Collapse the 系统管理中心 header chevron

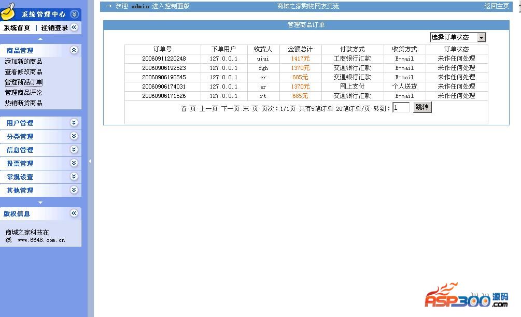point(75,14)
